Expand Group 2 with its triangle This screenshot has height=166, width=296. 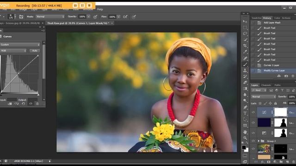pyautogui.click(x=259, y=141)
